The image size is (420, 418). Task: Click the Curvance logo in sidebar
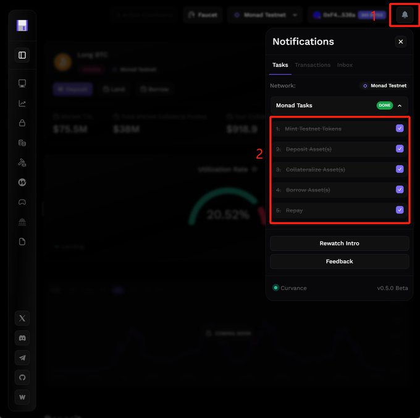[22, 25]
